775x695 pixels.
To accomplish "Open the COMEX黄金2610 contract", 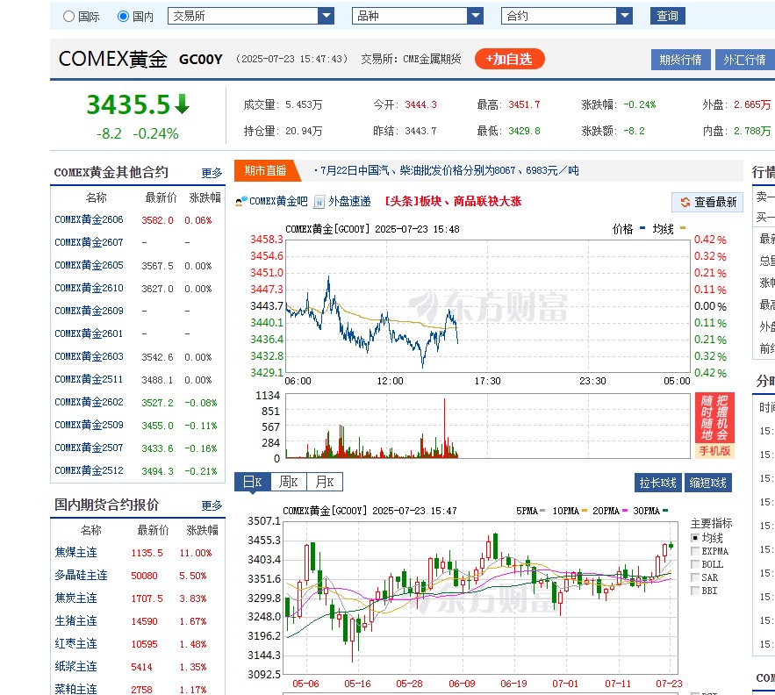I will [x=89, y=288].
